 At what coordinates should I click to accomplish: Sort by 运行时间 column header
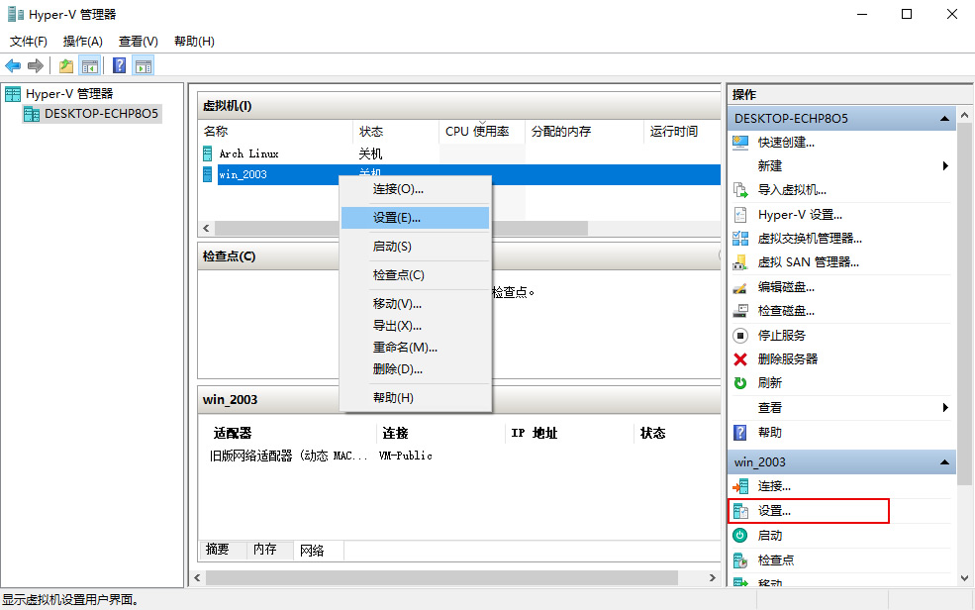pyautogui.click(x=681, y=131)
